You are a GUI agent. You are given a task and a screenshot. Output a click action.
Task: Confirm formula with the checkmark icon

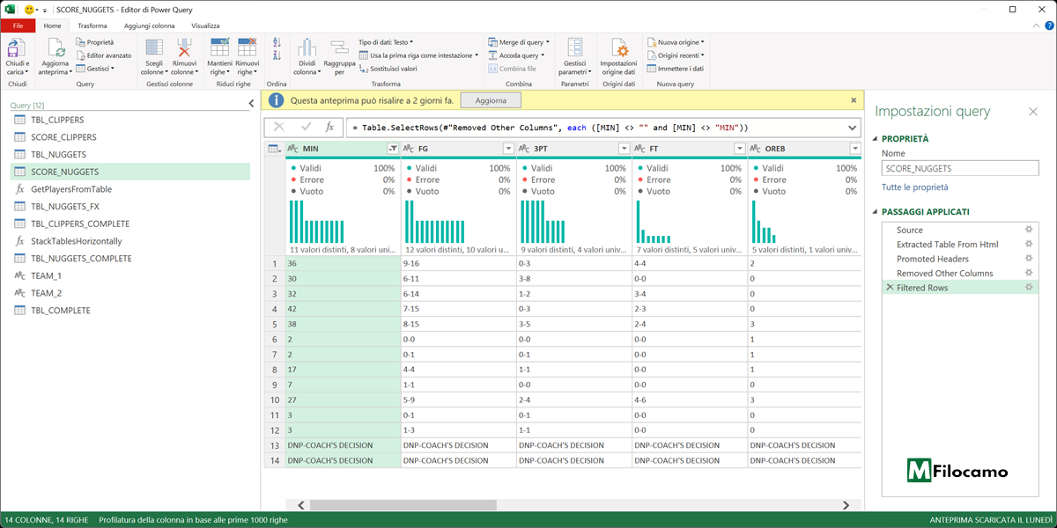306,128
